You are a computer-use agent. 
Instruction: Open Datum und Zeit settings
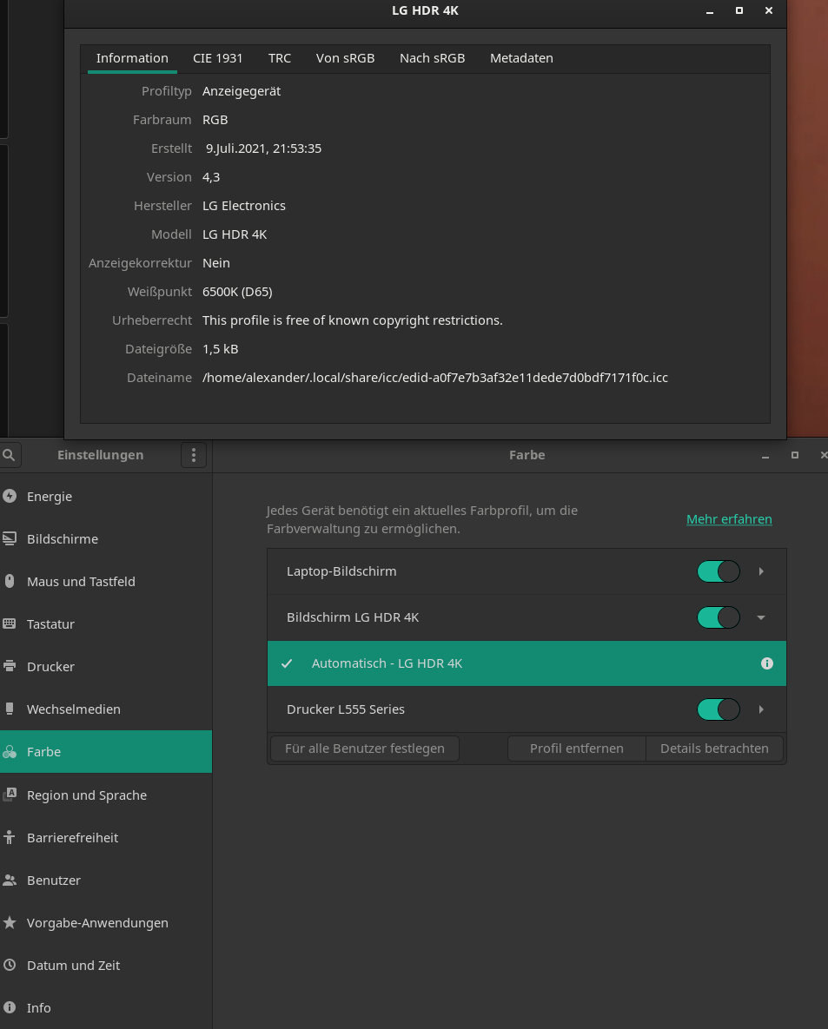click(106, 966)
